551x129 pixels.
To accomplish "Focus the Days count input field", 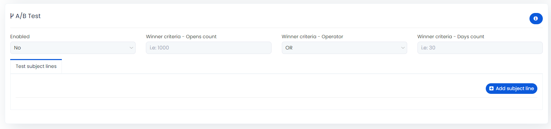I will 480,48.
